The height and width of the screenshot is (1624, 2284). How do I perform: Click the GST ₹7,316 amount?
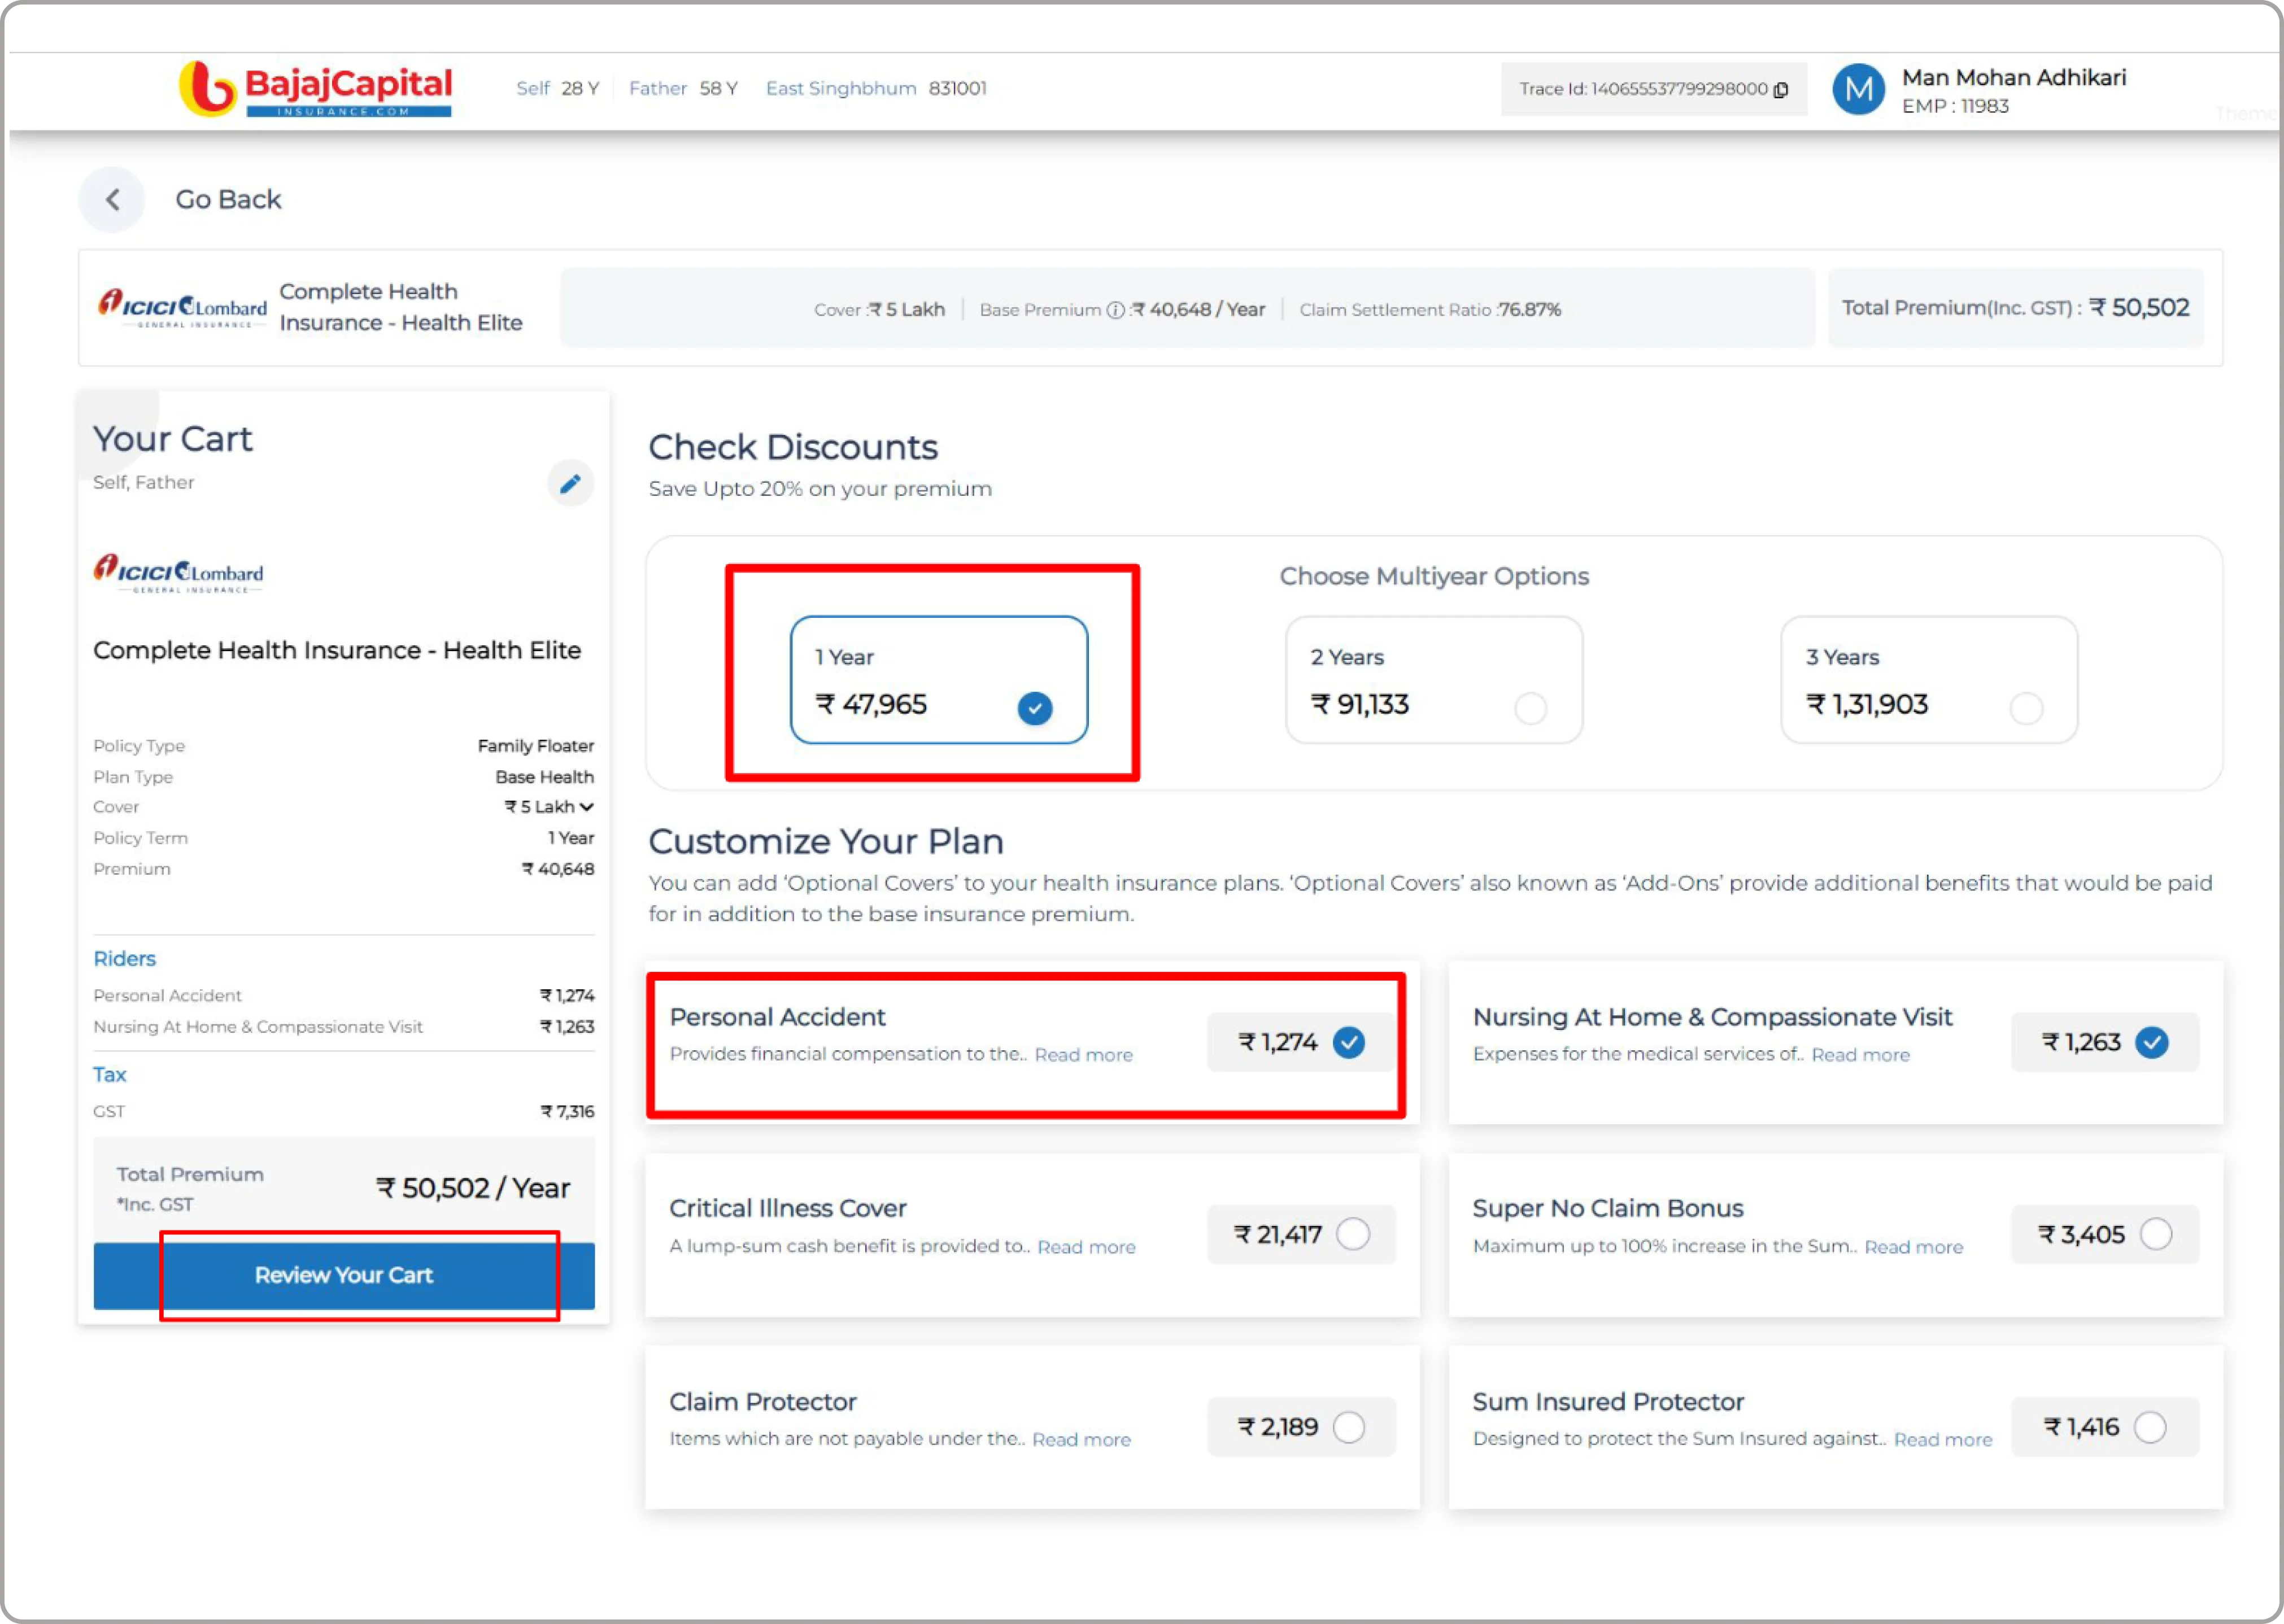[x=567, y=1112]
